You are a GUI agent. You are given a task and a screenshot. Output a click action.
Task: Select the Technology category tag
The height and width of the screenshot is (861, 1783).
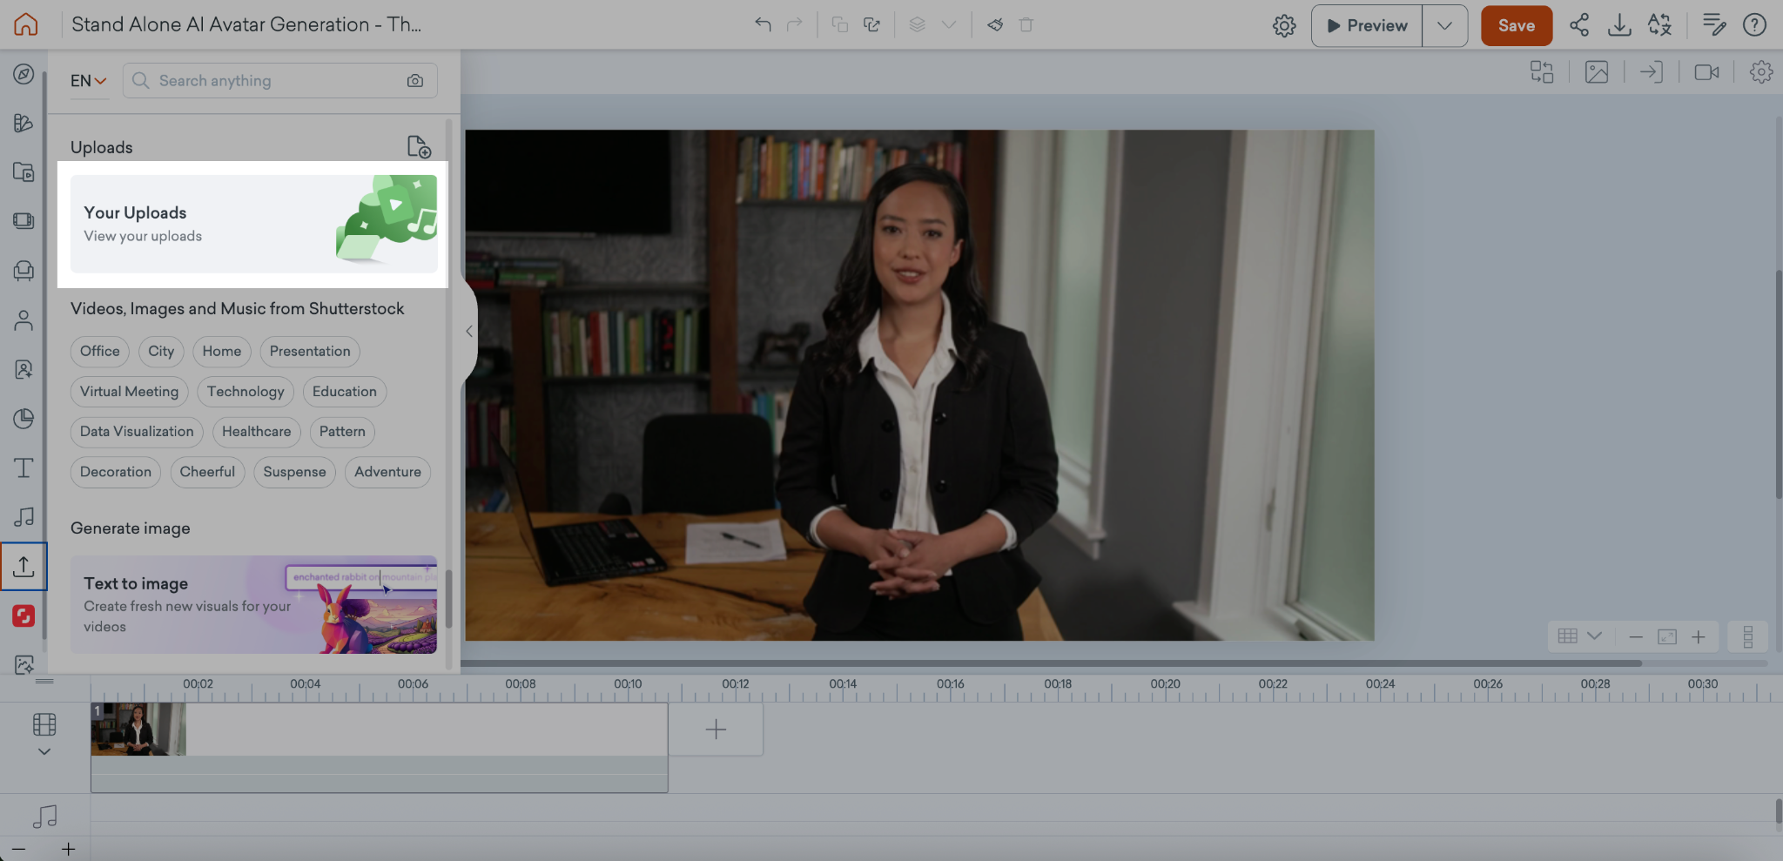[x=245, y=392]
